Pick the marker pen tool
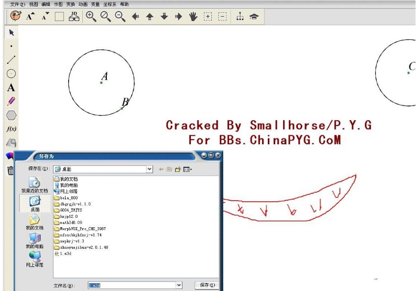This screenshot has width=416, height=291. [x=11, y=102]
